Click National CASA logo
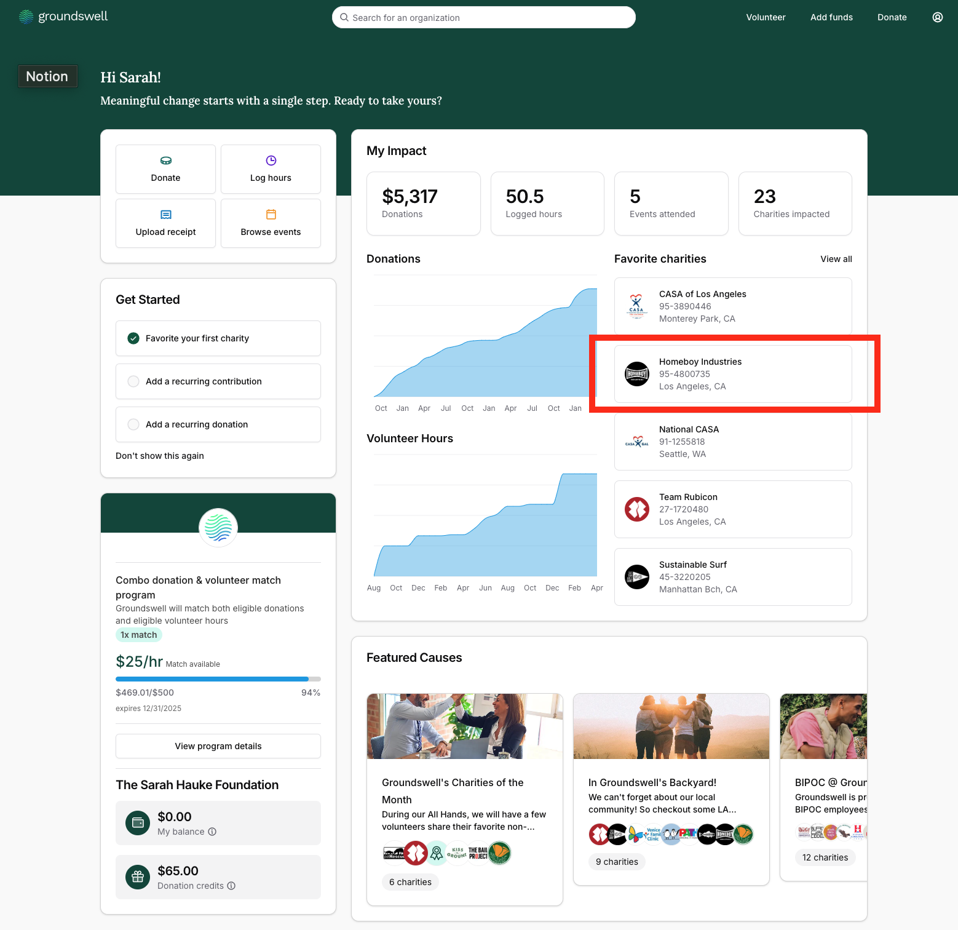 (636, 442)
